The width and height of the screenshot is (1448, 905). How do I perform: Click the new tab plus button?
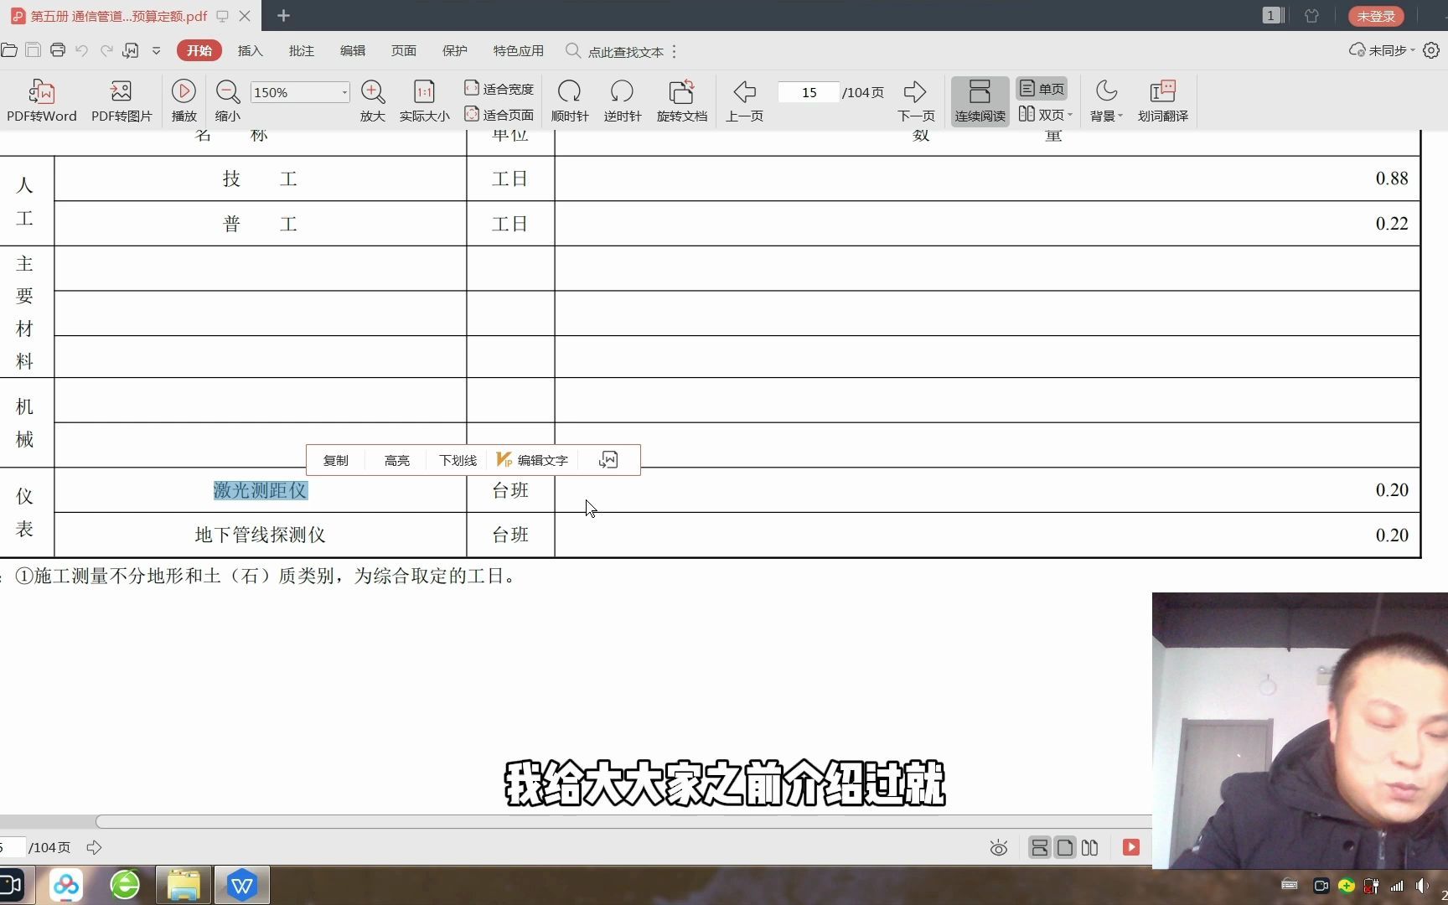283,16
